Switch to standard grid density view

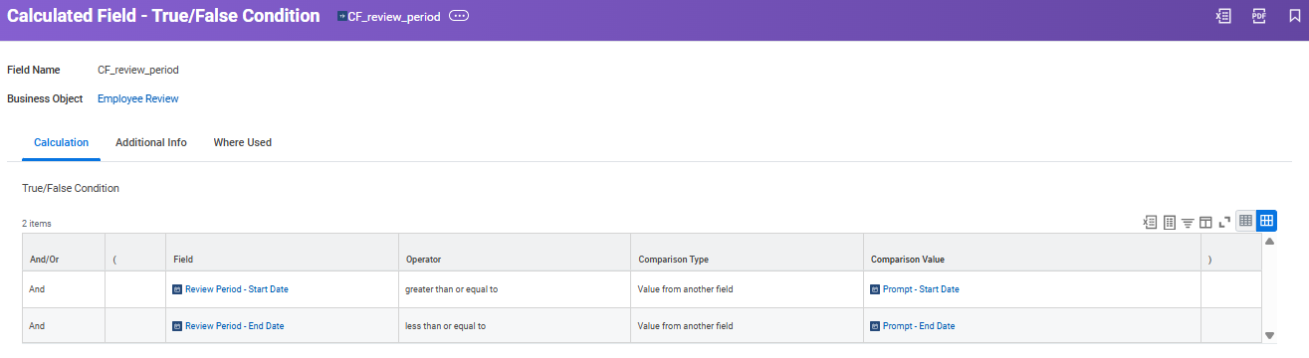(x=1267, y=221)
